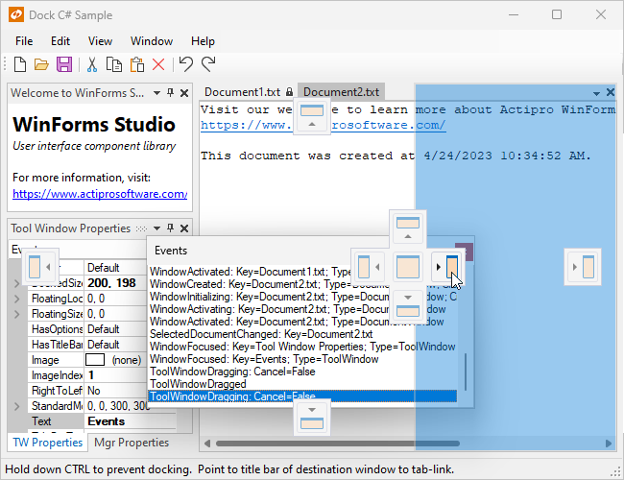624x480 pixels.
Task: Open the View menu
Action: click(100, 41)
